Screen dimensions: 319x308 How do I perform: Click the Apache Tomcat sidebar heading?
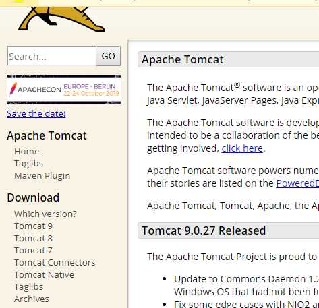tap(47, 135)
